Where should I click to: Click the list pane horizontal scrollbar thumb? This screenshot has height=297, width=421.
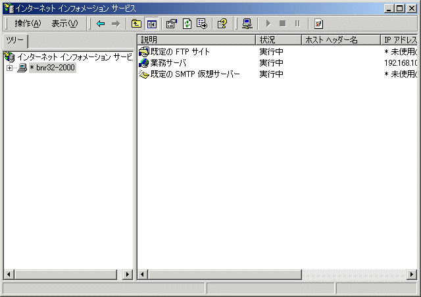tap(225, 275)
